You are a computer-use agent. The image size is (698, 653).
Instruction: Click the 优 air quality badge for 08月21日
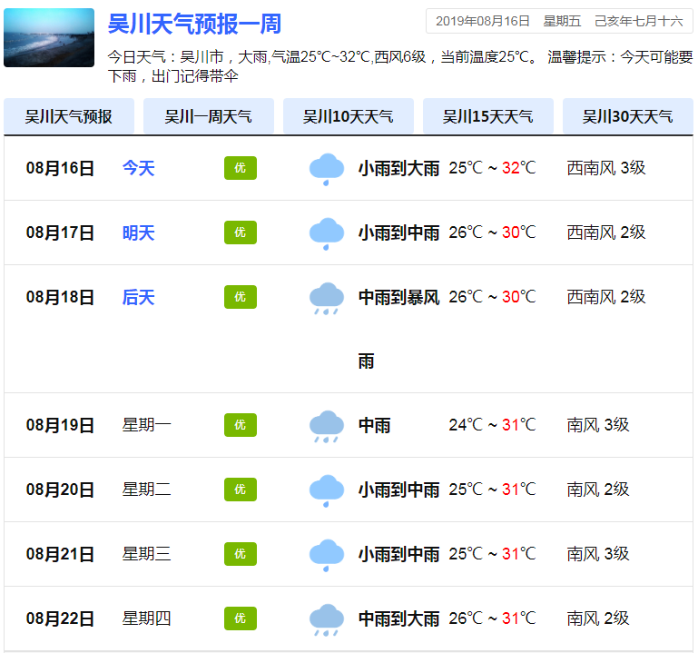[x=241, y=554]
